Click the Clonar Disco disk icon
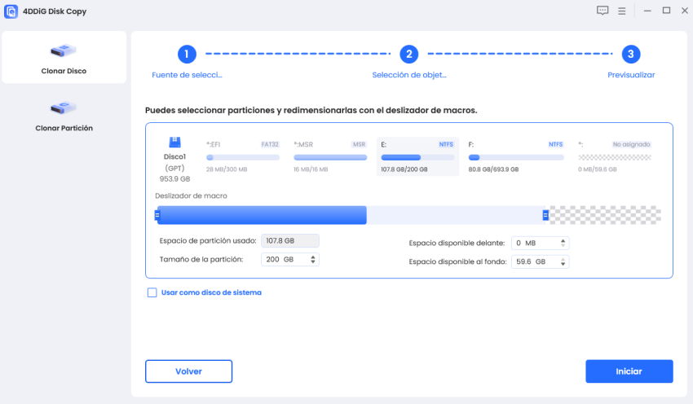Image resolution: width=693 pixels, height=404 pixels. coord(64,51)
